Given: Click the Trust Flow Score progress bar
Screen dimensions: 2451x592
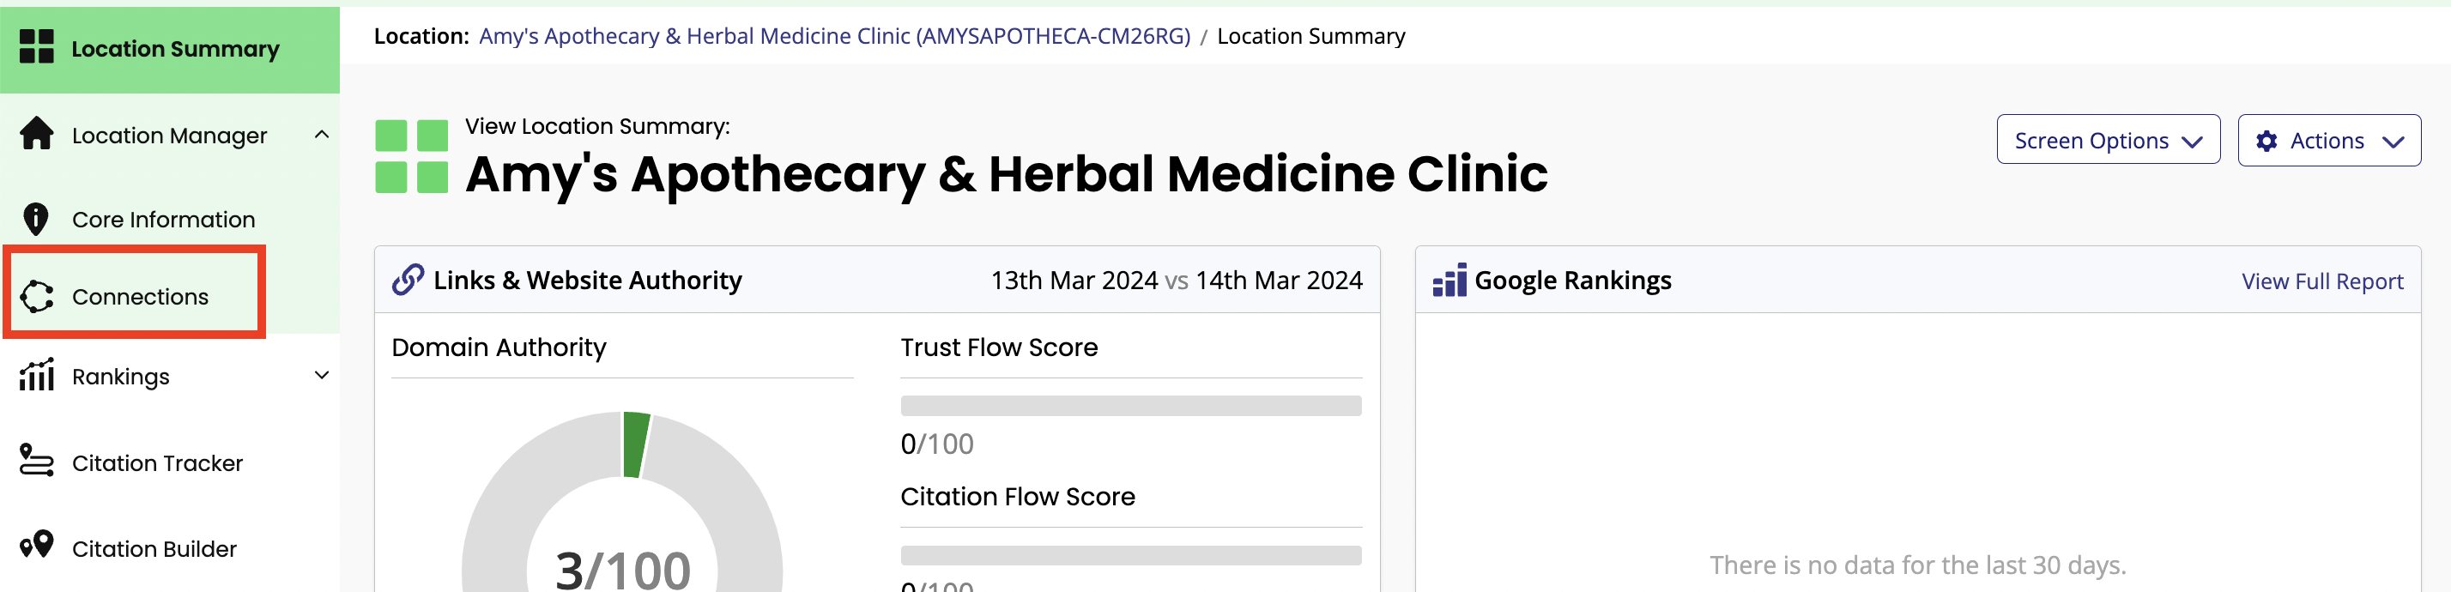Looking at the screenshot, I should [x=1130, y=407].
